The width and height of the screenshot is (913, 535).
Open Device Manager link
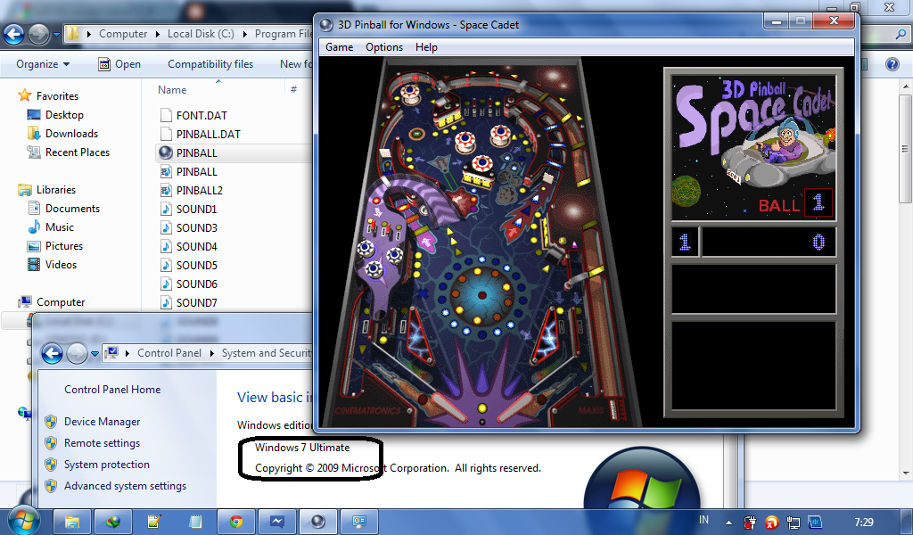pos(102,422)
